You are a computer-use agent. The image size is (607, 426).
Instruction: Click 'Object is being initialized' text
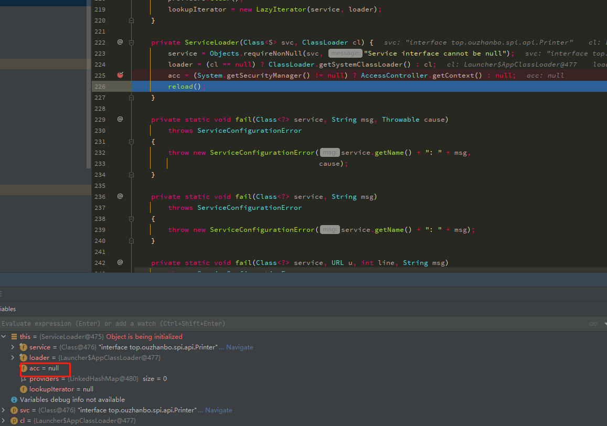click(144, 336)
